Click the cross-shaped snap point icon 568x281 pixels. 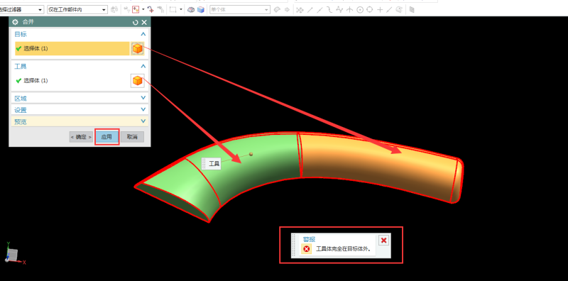pos(380,10)
